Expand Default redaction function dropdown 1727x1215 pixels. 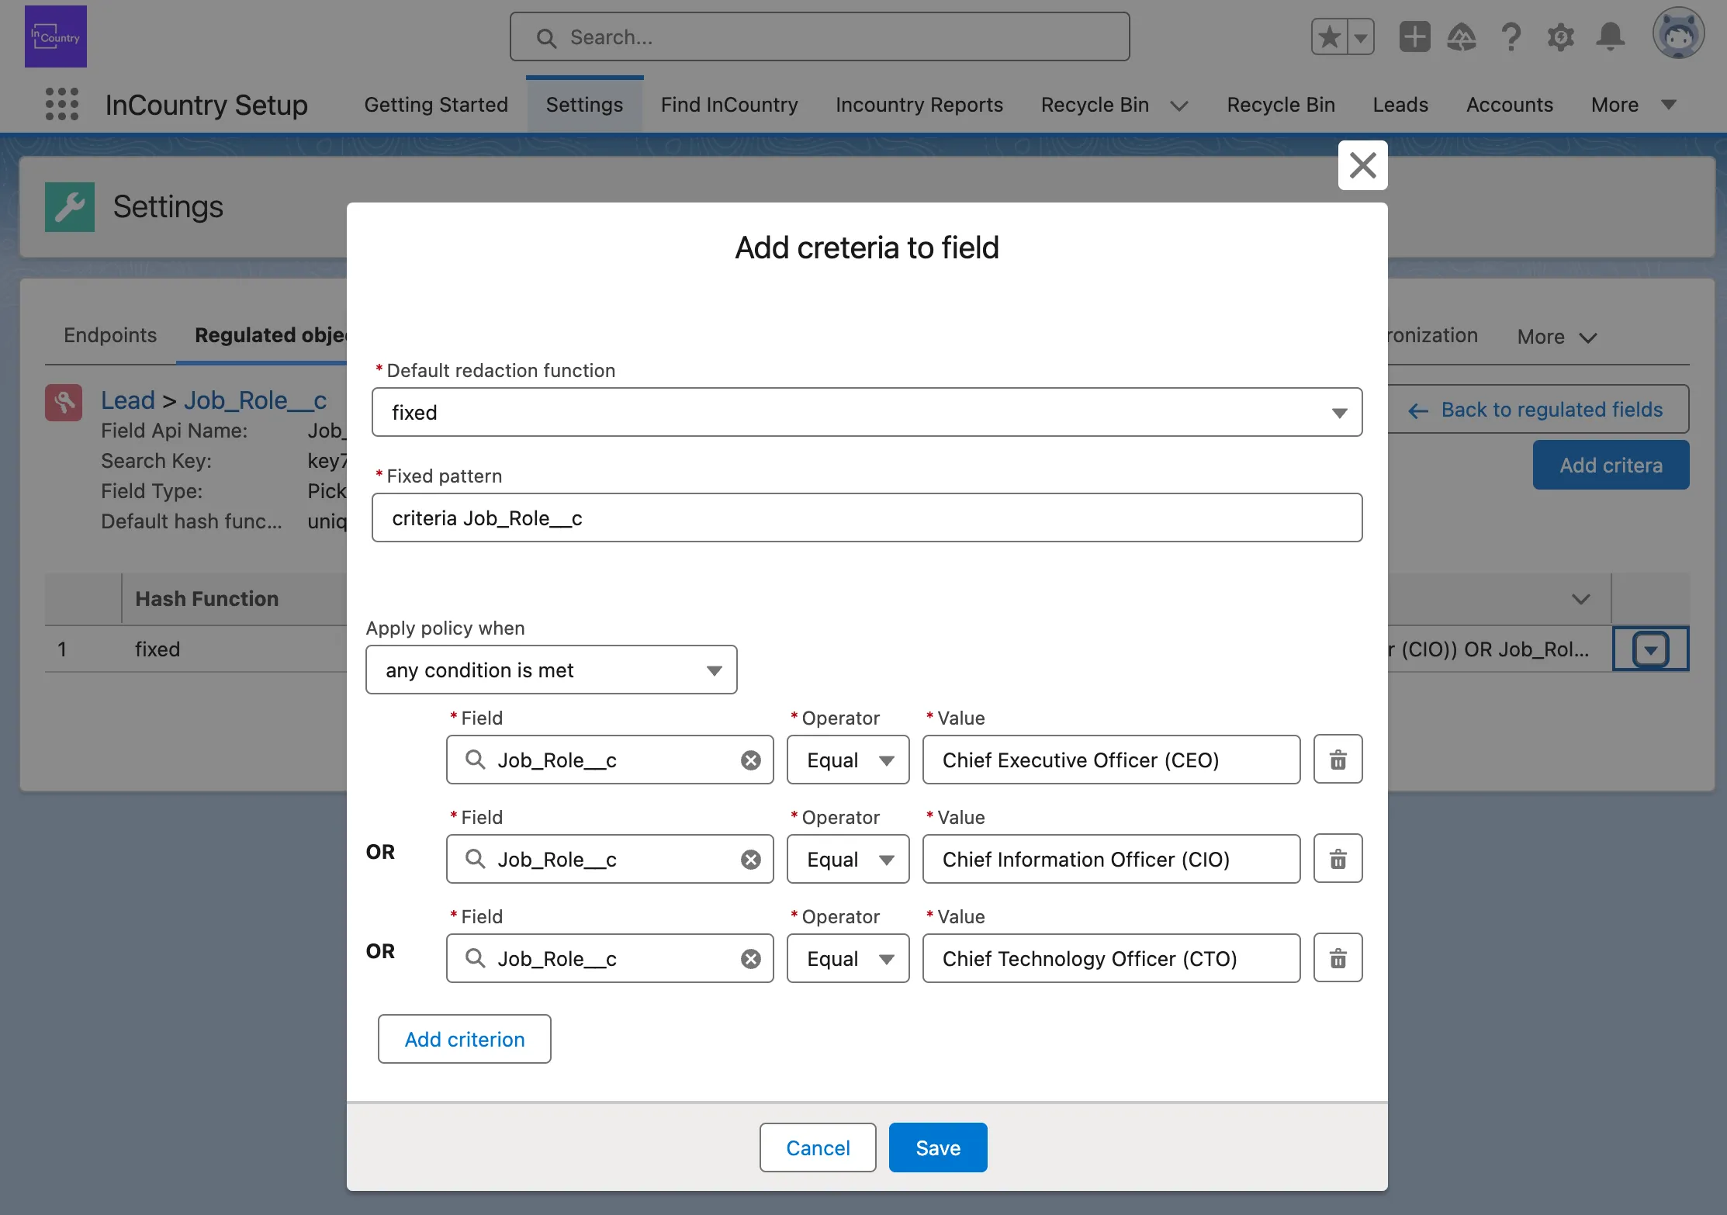(x=867, y=412)
